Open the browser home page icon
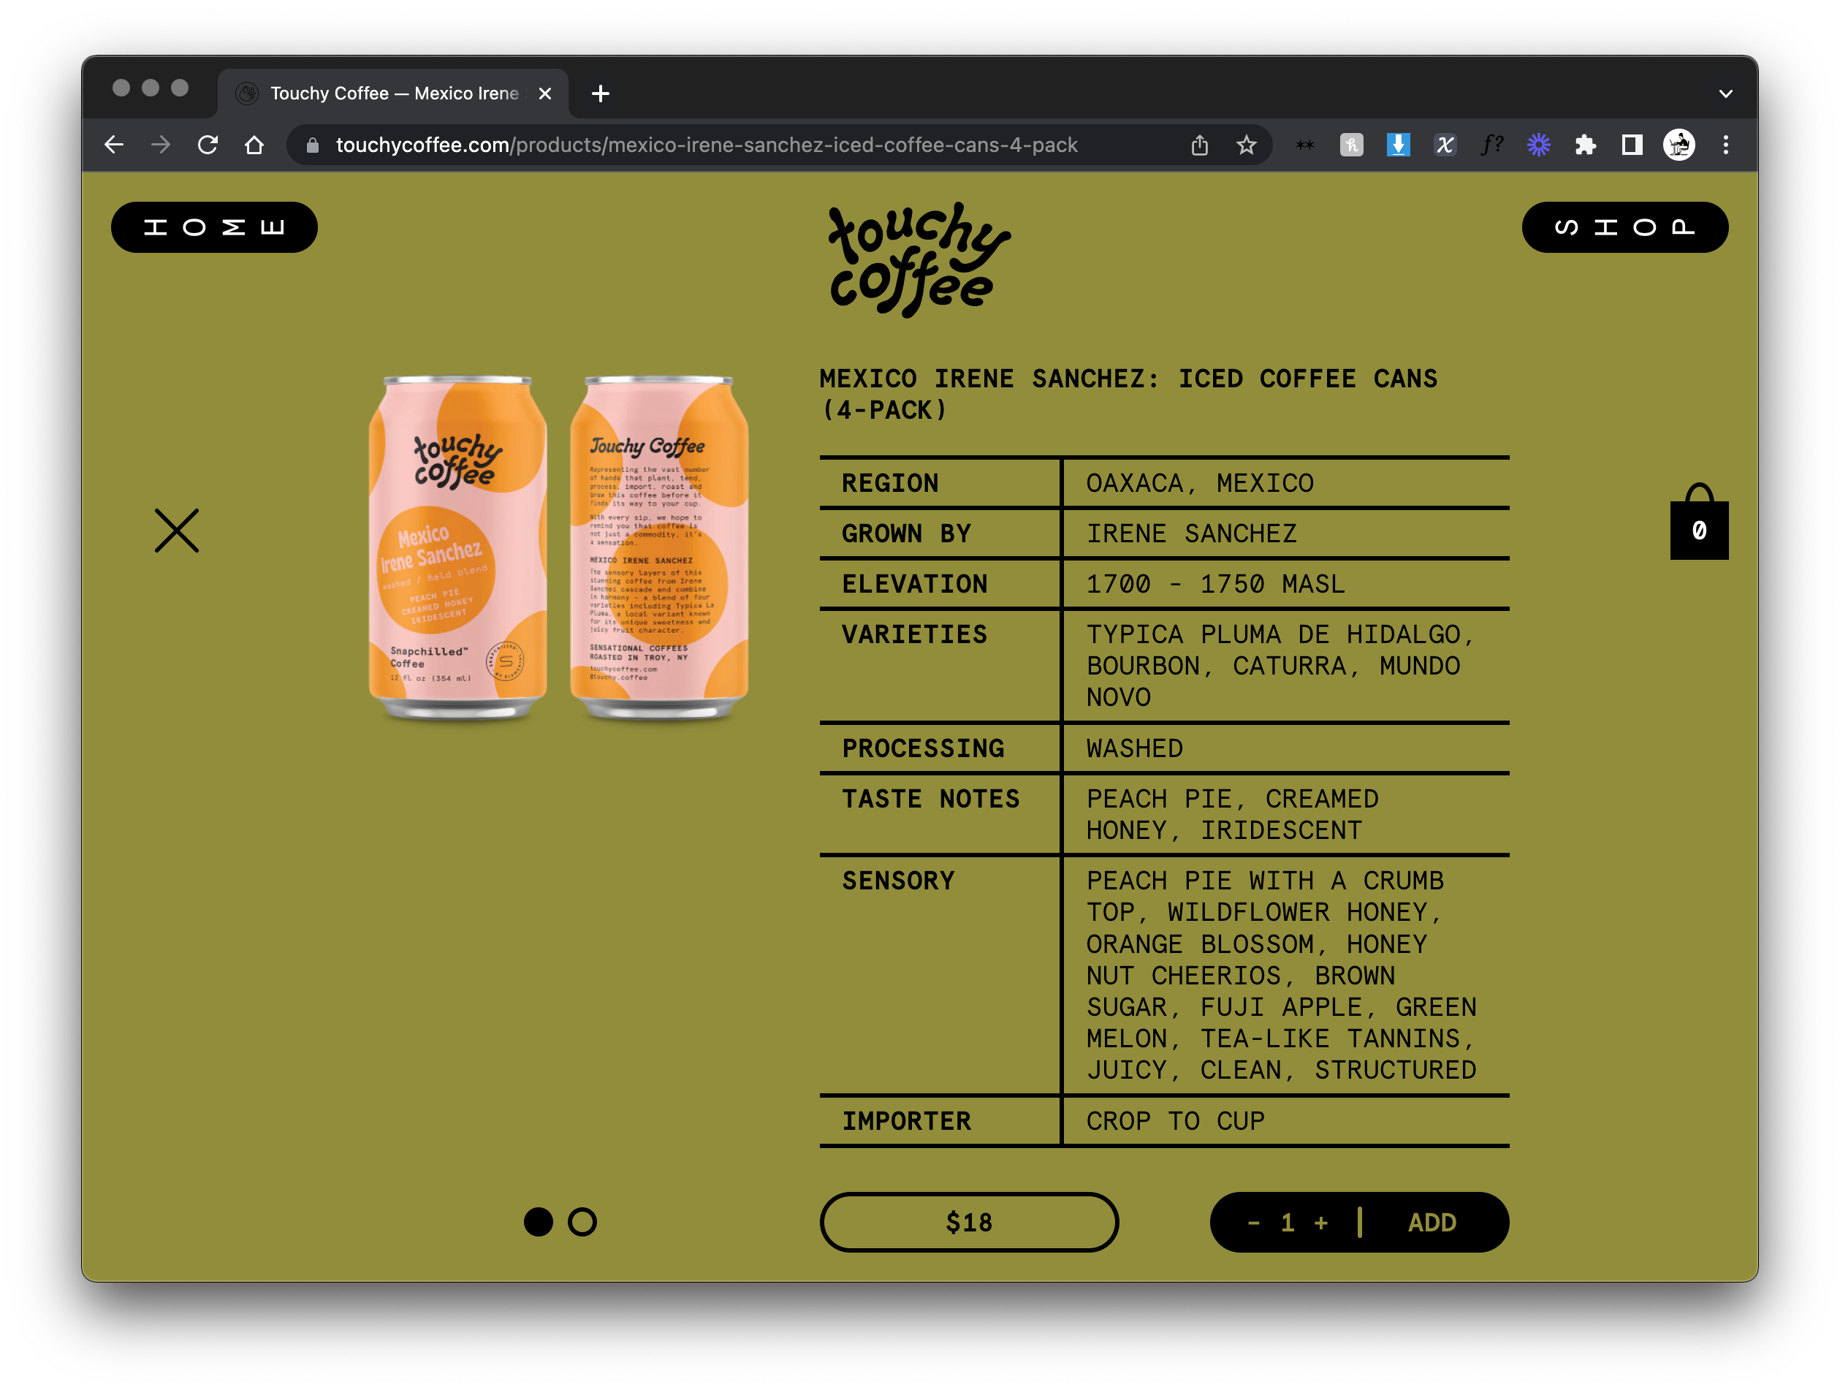The height and width of the screenshot is (1390, 1840). coord(254,145)
